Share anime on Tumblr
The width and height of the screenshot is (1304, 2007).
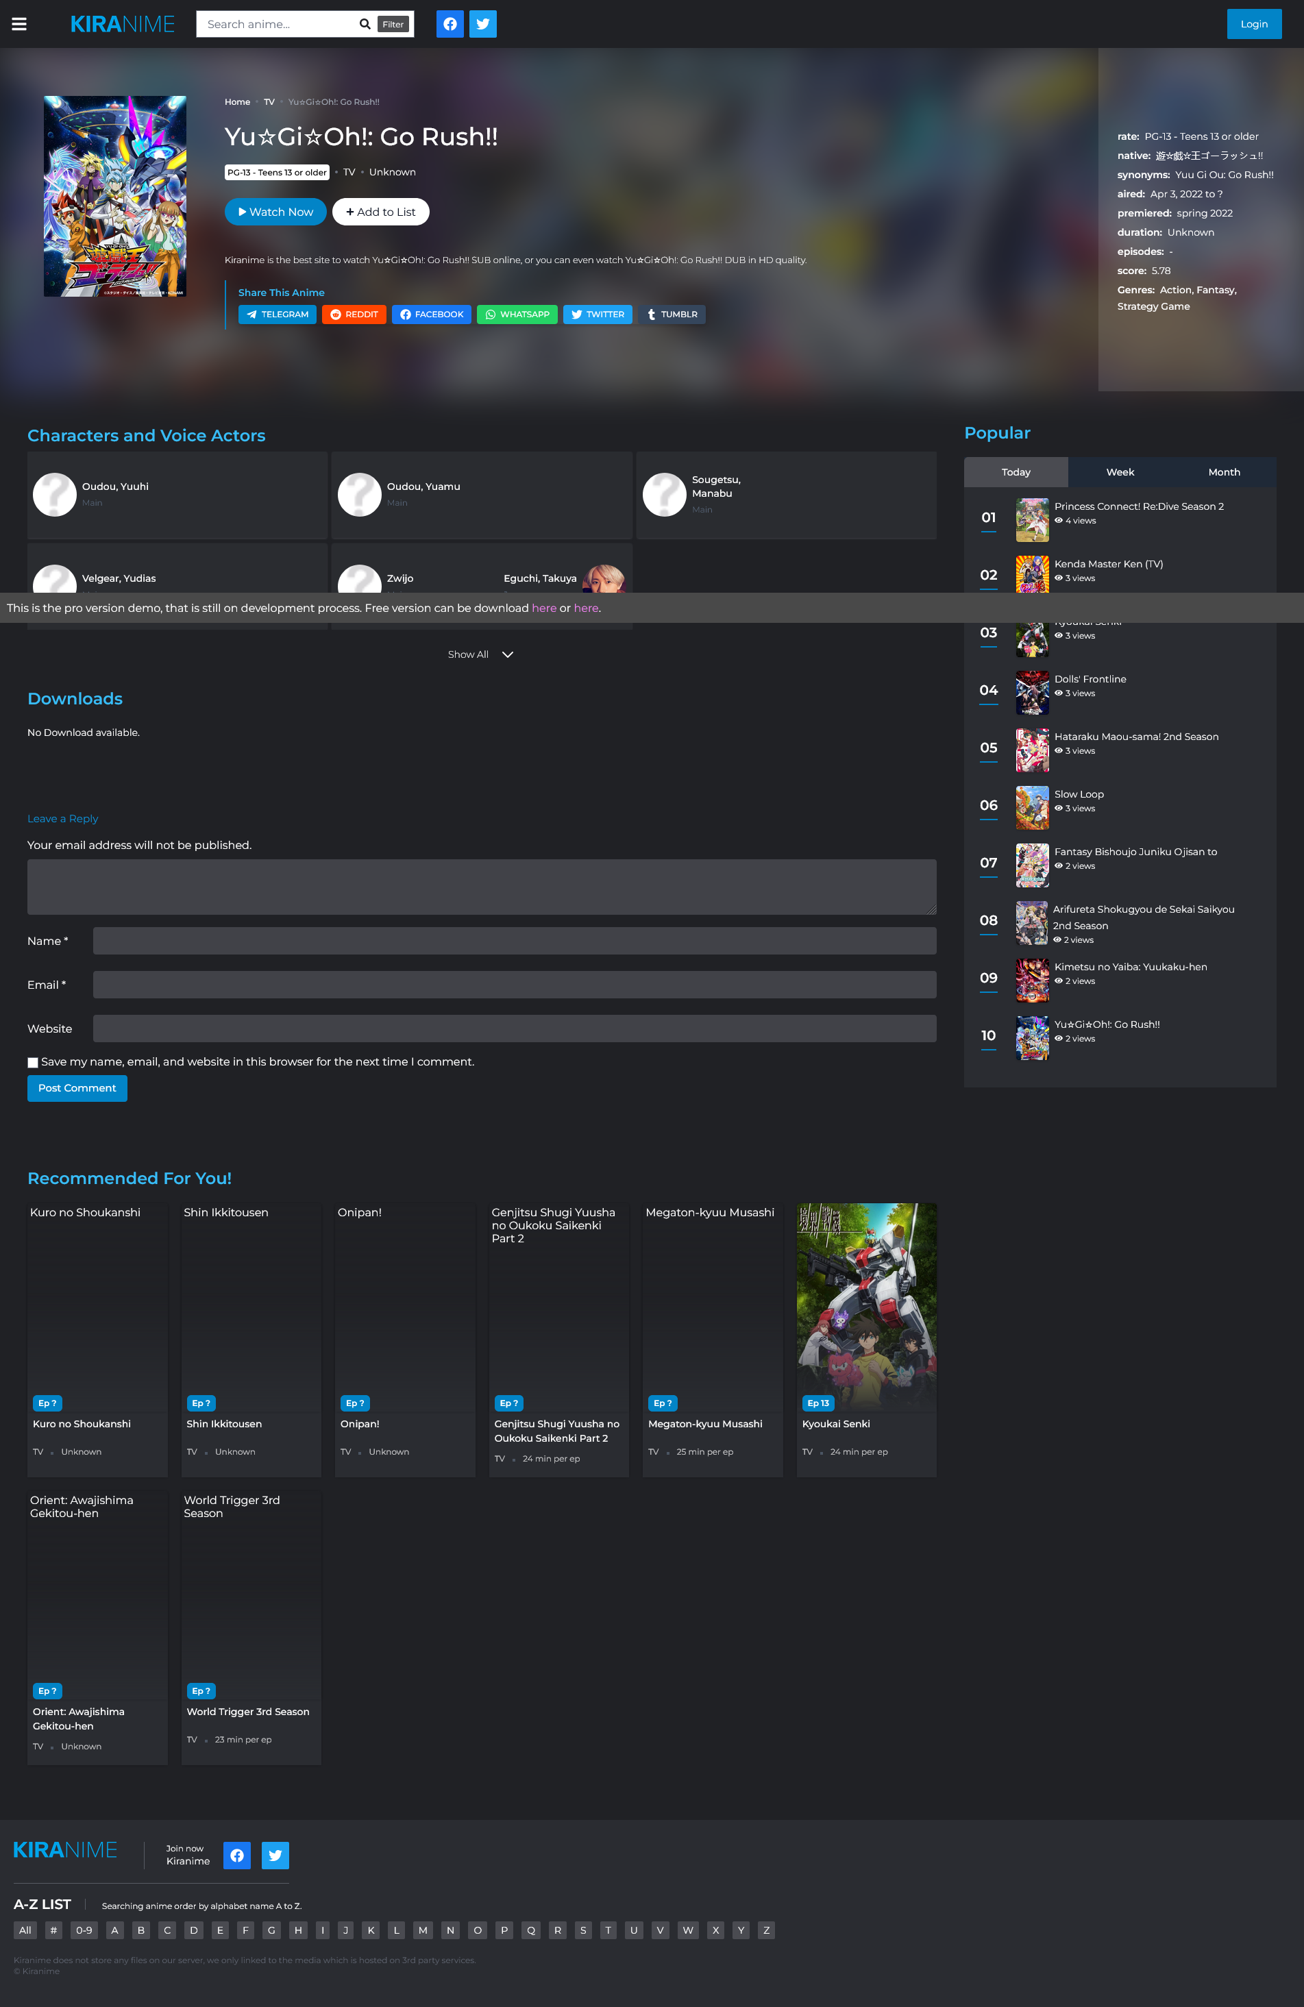(x=672, y=315)
